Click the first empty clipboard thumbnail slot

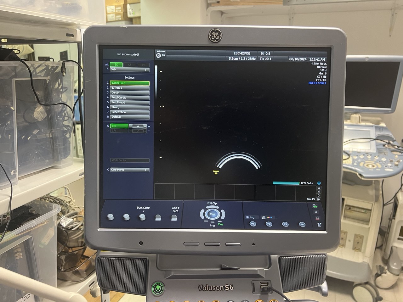pos(164,191)
